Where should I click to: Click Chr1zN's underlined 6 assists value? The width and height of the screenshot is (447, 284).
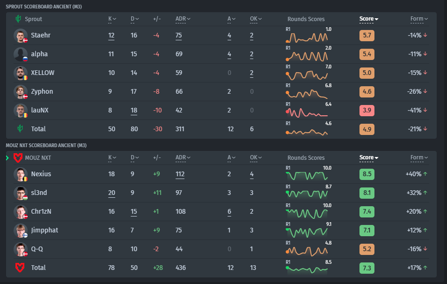tap(229, 212)
